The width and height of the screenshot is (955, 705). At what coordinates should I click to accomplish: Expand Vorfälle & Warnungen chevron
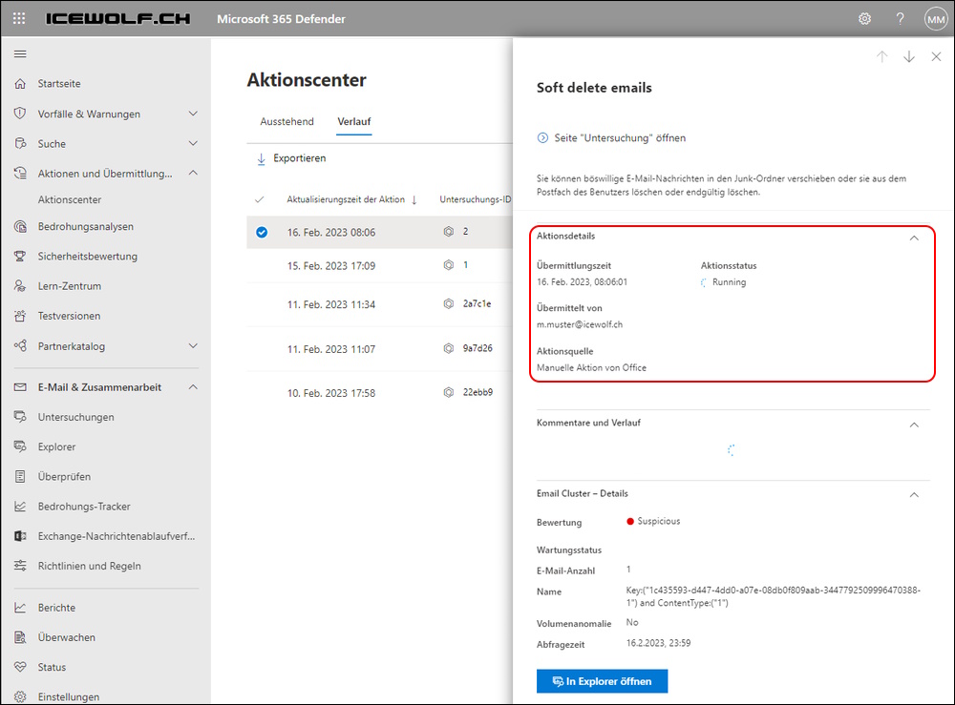pos(193,114)
